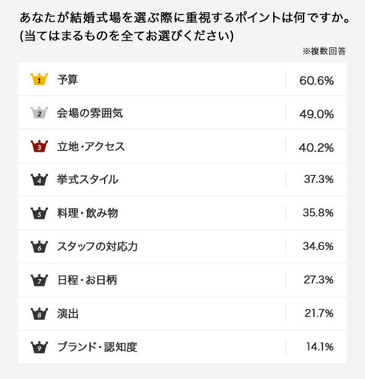Click the bronze rank 3 crown icon
This screenshot has height=379, width=365.
pos(39,146)
